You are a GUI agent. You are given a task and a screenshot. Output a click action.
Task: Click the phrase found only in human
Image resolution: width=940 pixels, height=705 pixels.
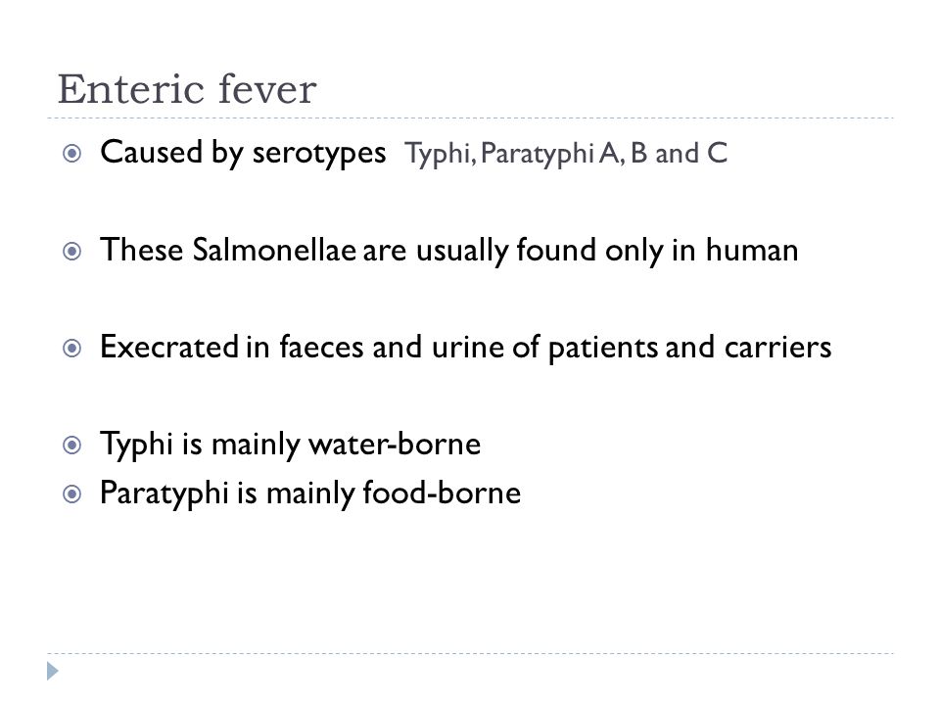point(657,251)
